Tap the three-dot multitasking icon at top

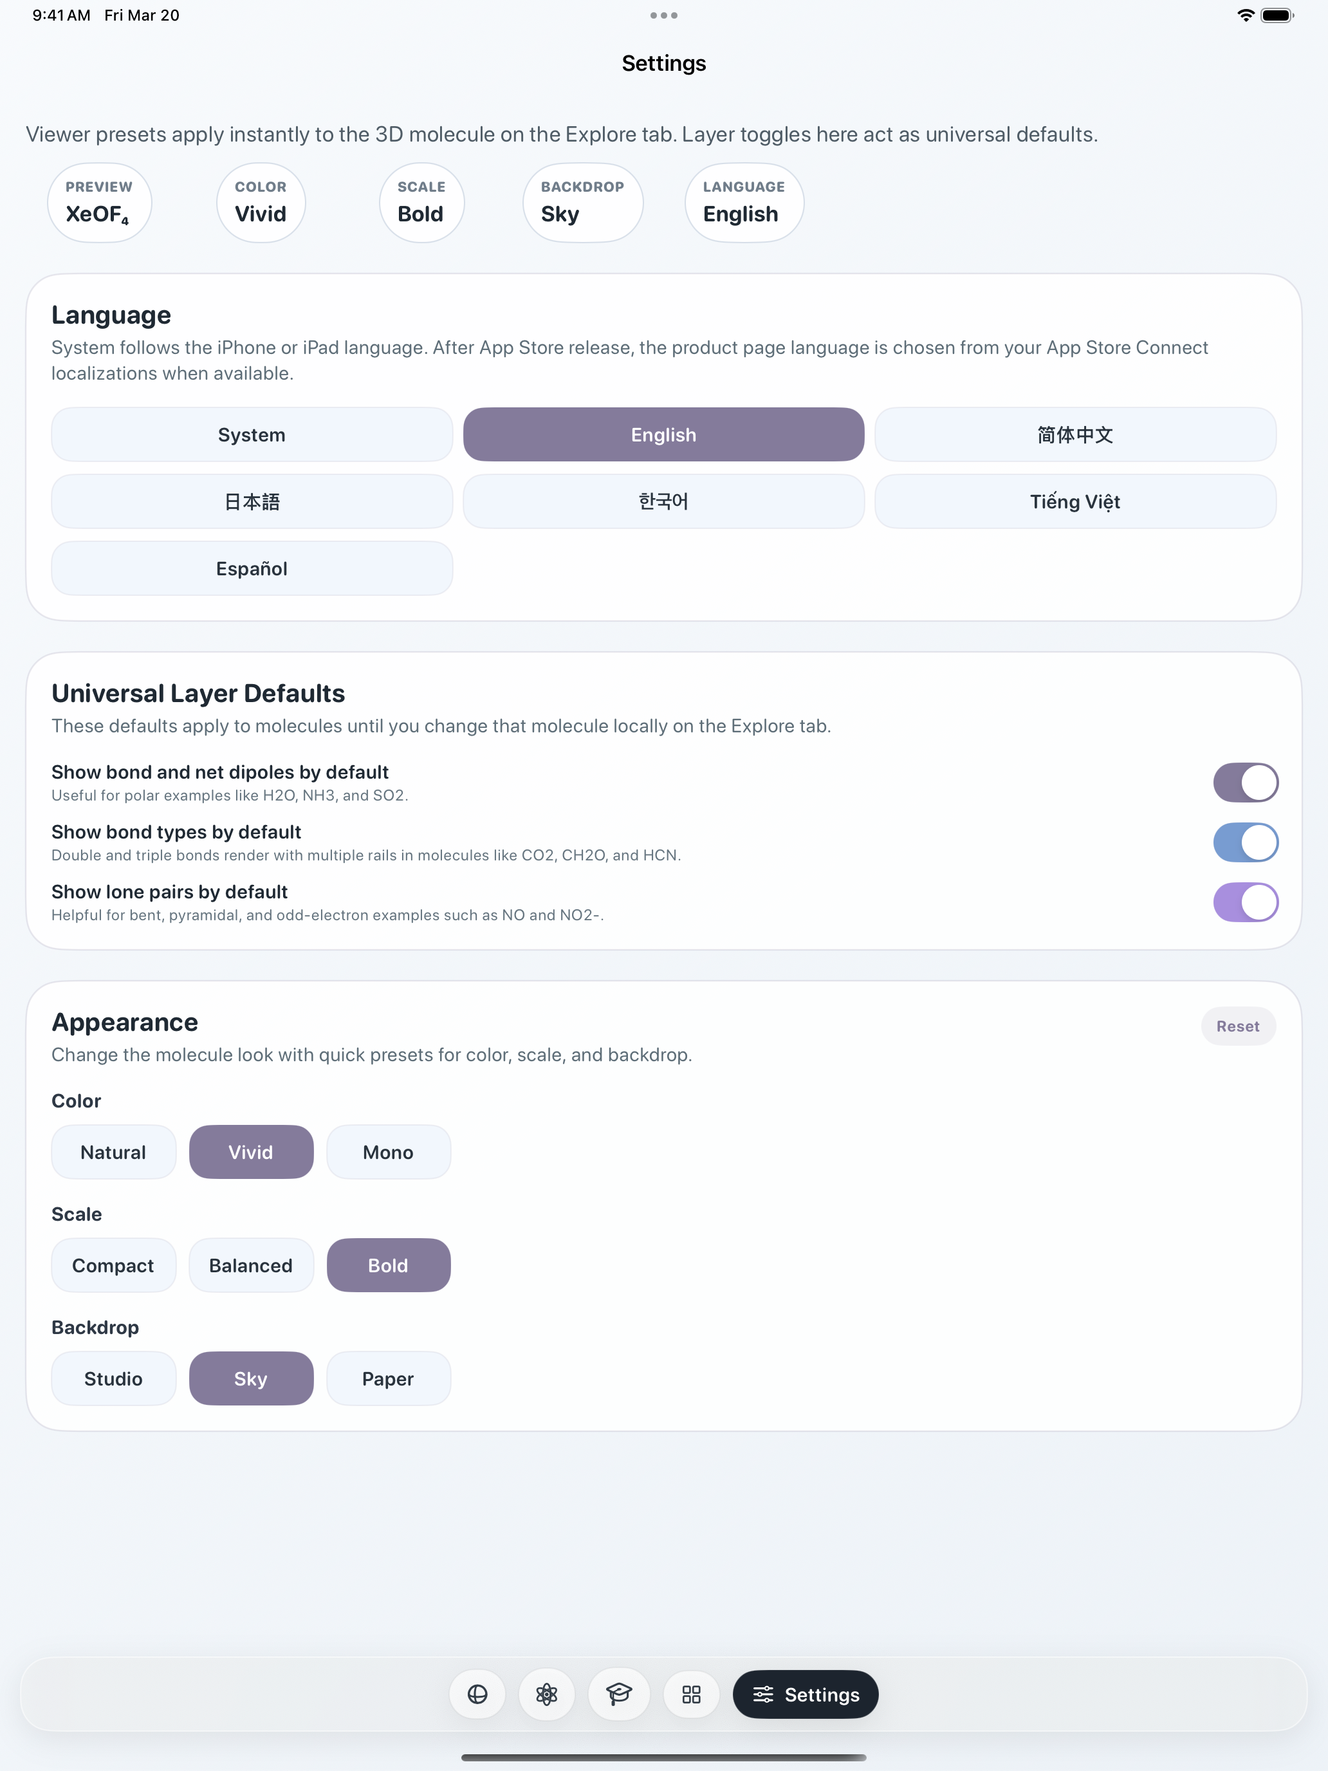point(663,15)
